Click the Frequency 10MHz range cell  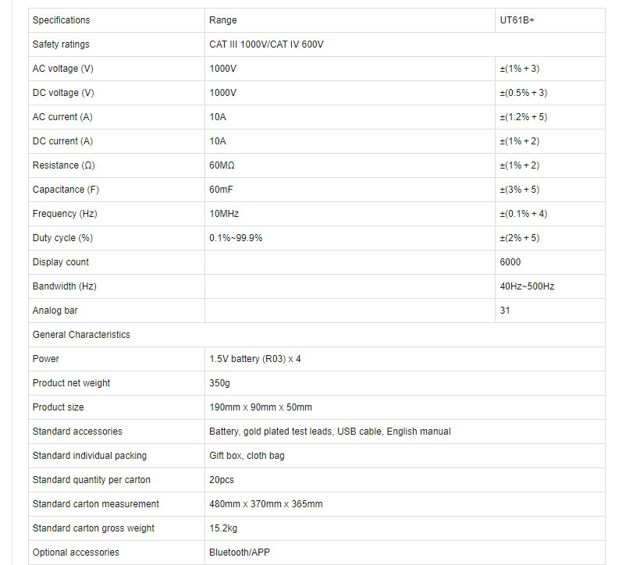[x=350, y=214]
